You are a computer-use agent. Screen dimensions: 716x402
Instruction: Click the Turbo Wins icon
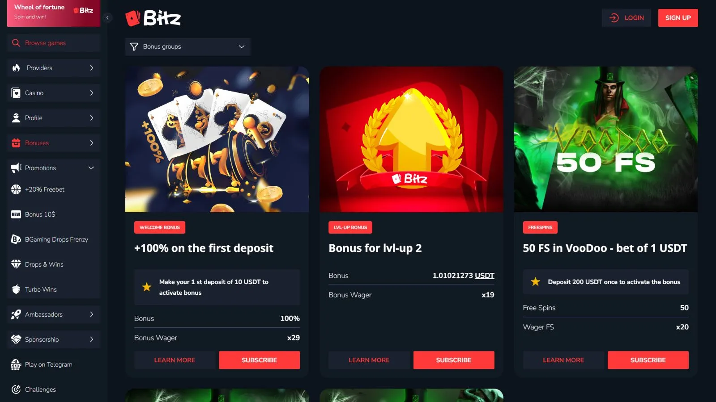point(16,289)
